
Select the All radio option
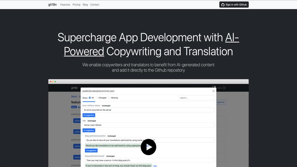(x=90, y=98)
